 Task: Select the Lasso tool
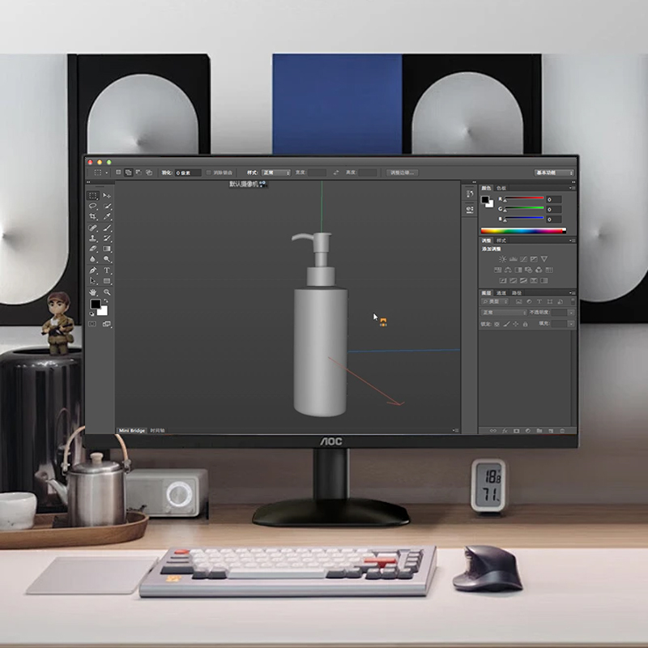(93, 206)
